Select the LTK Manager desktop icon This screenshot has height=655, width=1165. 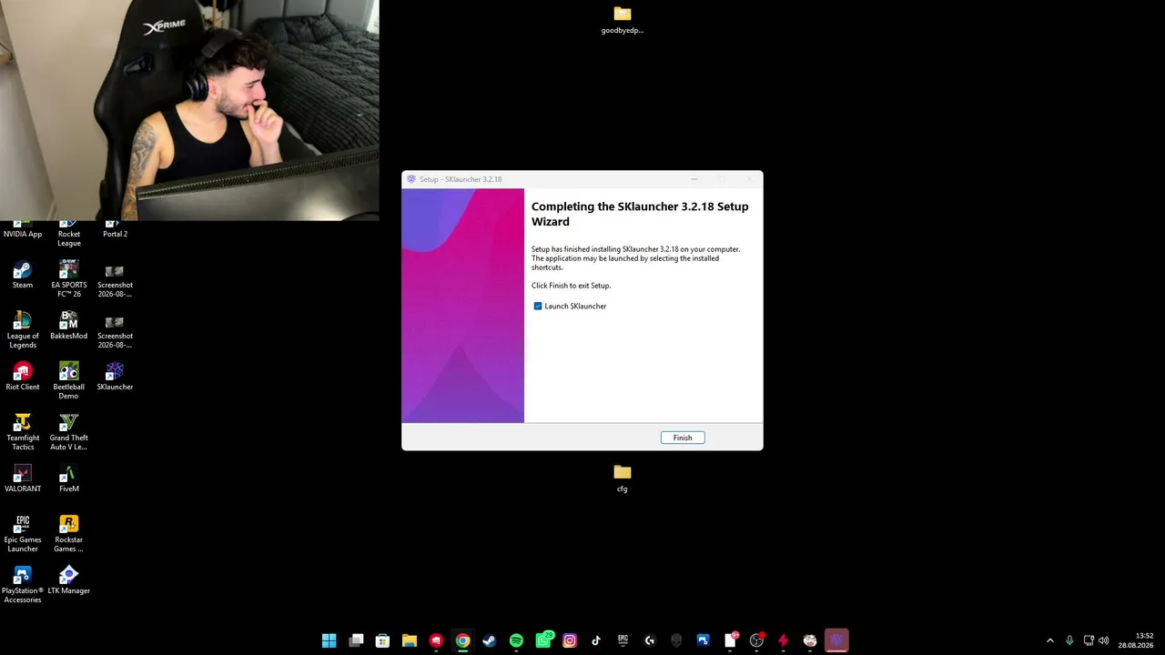point(69,580)
